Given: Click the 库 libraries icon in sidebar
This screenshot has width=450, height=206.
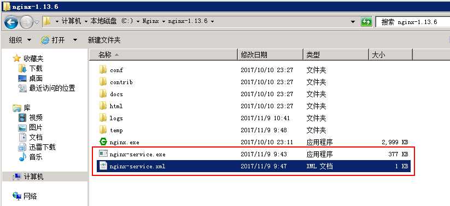Looking at the screenshot, I should click(17, 108).
